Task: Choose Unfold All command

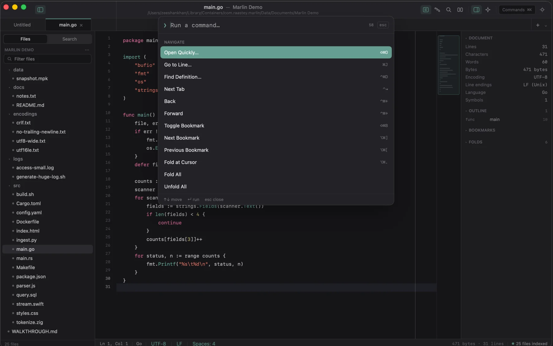Action: 276,187
